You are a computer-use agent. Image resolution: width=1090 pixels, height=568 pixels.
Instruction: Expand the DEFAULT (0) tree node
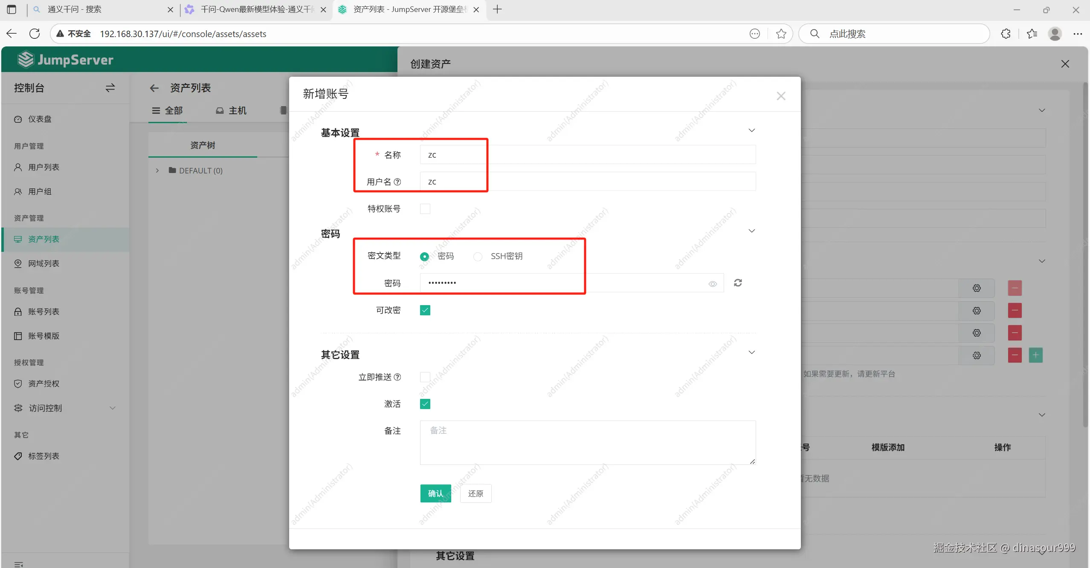click(x=157, y=170)
